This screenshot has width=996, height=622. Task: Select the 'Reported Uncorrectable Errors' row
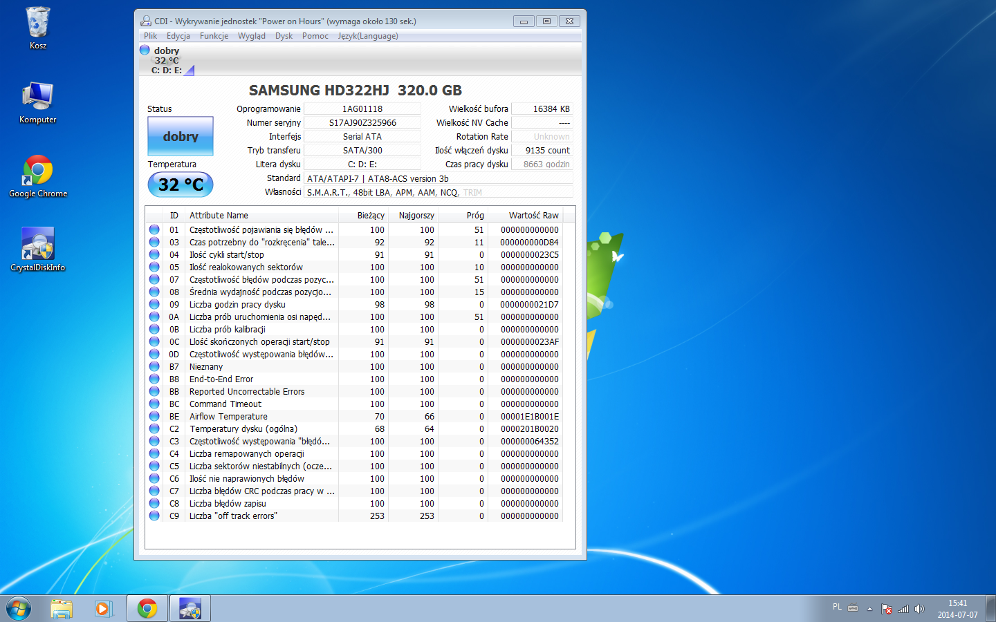point(354,391)
